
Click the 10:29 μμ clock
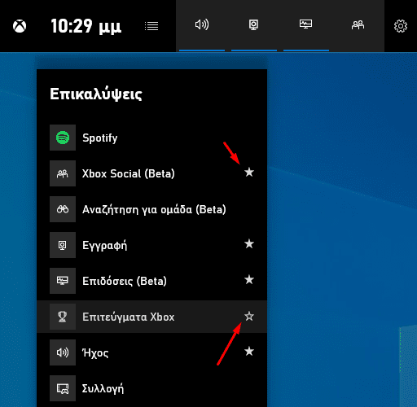(86, 27)
